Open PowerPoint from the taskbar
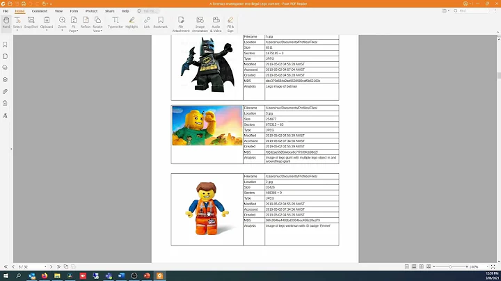Image resolution: width=501 pixels, height=281 pixels. [147, 275]
